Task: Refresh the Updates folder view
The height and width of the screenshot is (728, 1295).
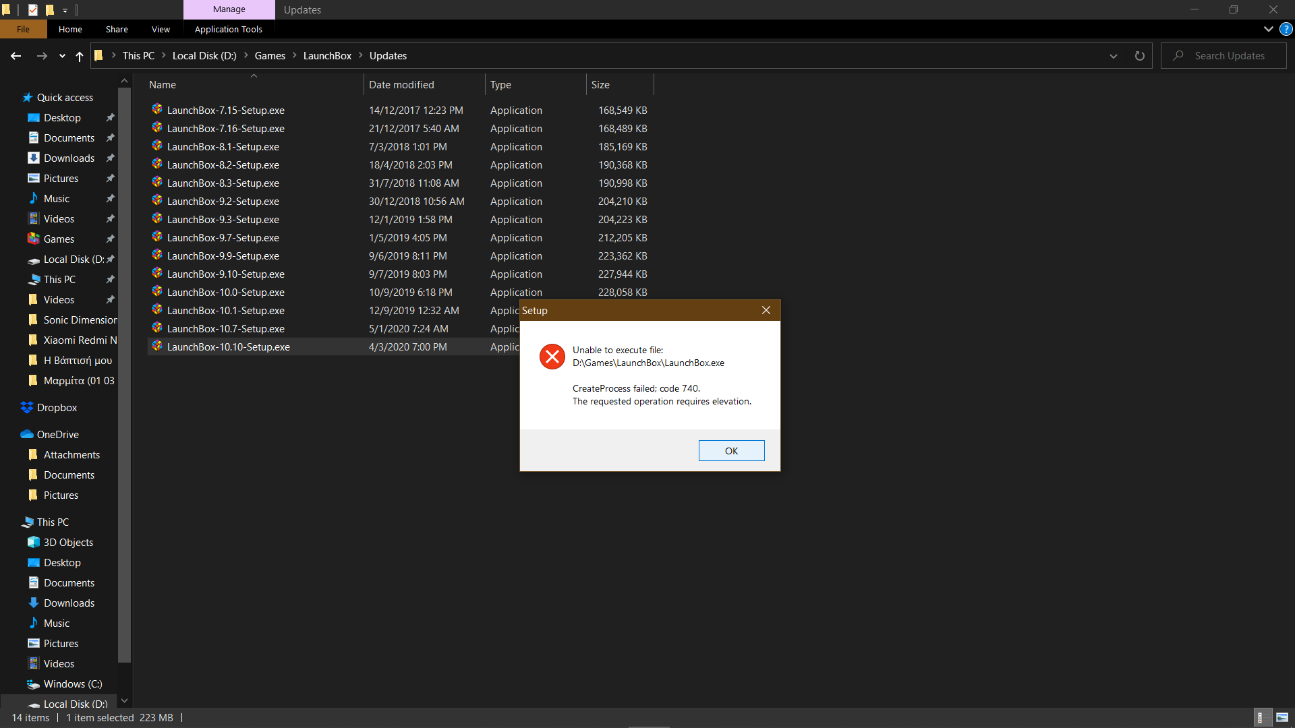Action: click(x=1140, y=56)
